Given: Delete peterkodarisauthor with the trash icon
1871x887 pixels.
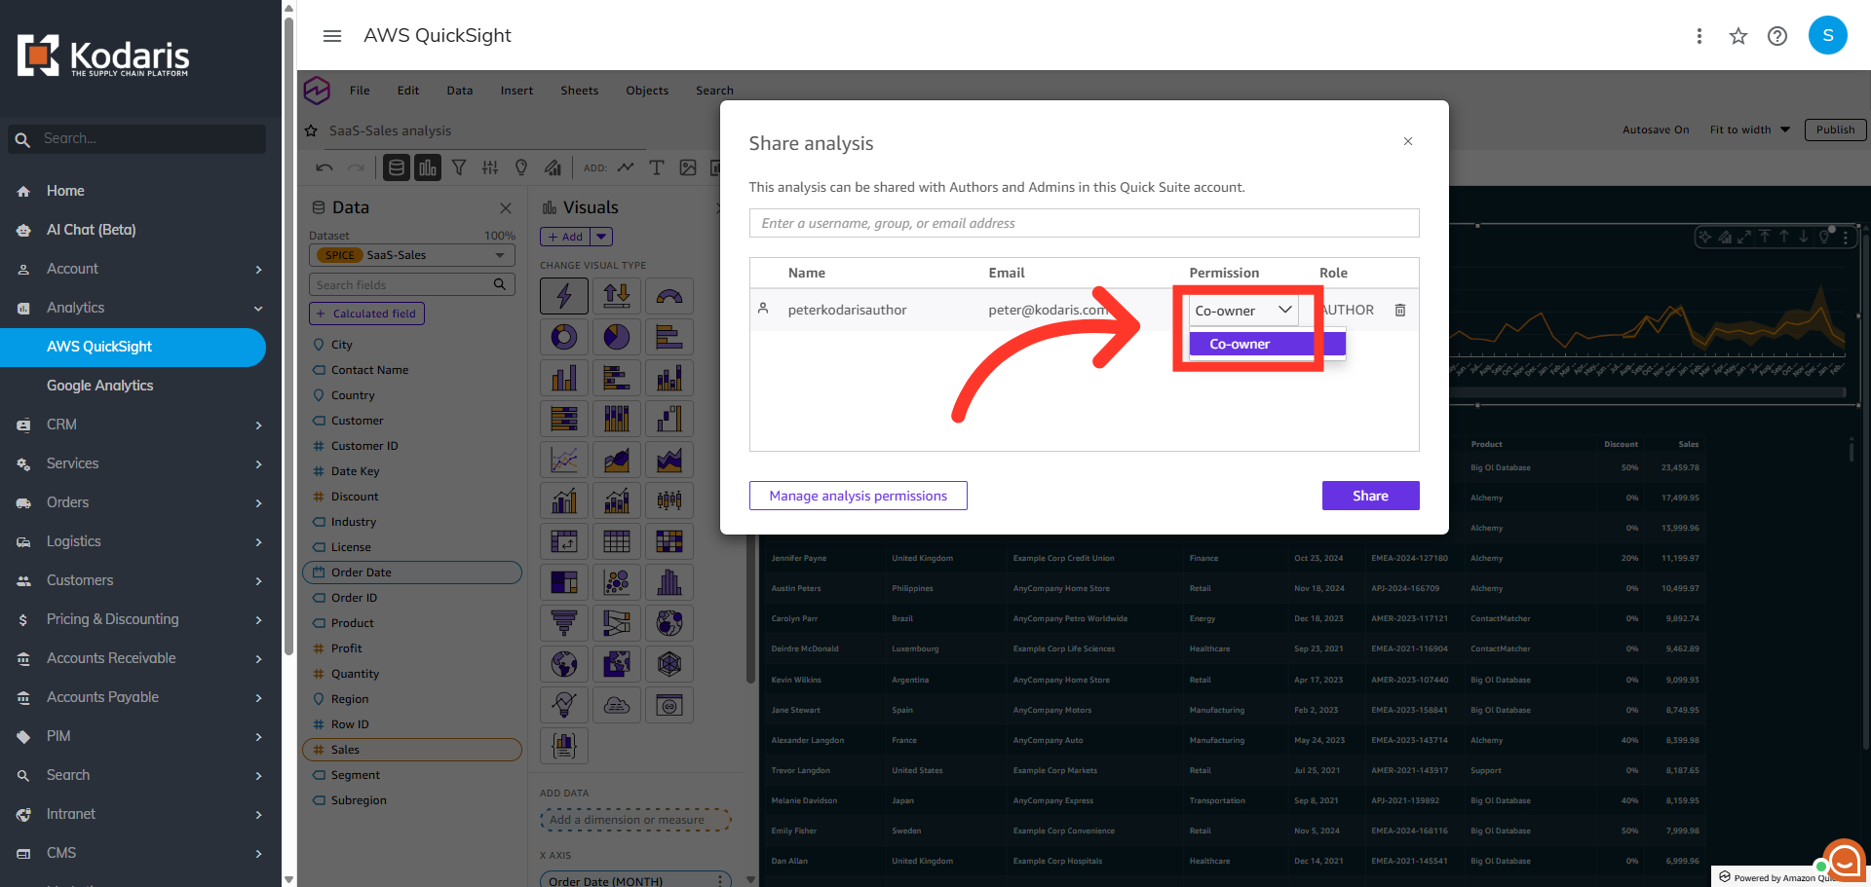Looking at the screenshot, I should click(x=1400, y=310).
